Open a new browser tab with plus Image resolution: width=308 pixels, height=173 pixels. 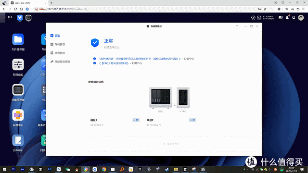pyautogui.click(x=51, y=3)
